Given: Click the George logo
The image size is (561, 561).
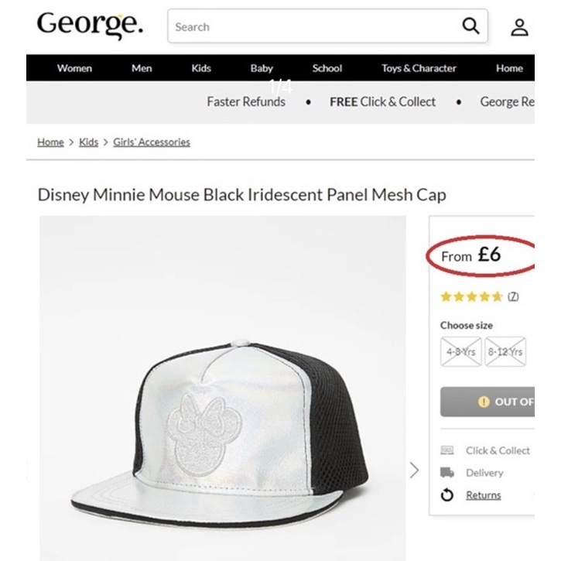Looking at the screenshot, I should [90, 25].
